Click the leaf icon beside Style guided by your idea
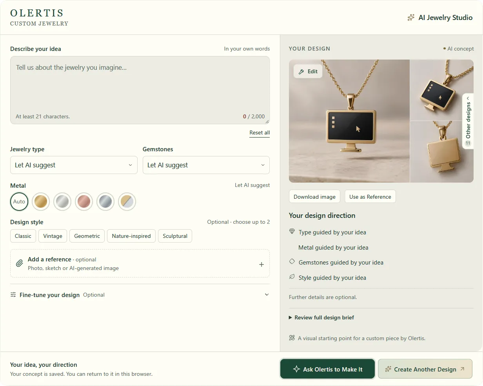Image resolution: width=483 pixels, height=386 pixels. (x=292, y=277)
